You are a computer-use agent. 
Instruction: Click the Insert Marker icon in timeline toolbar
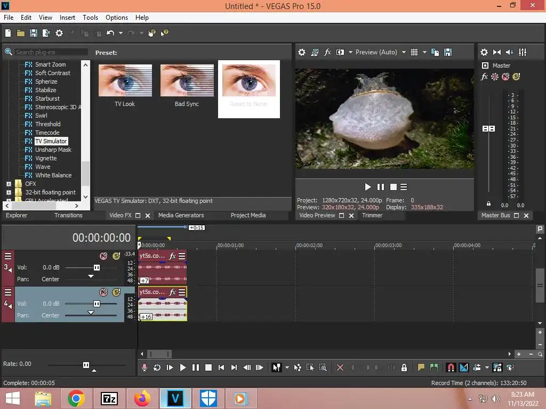421,367
